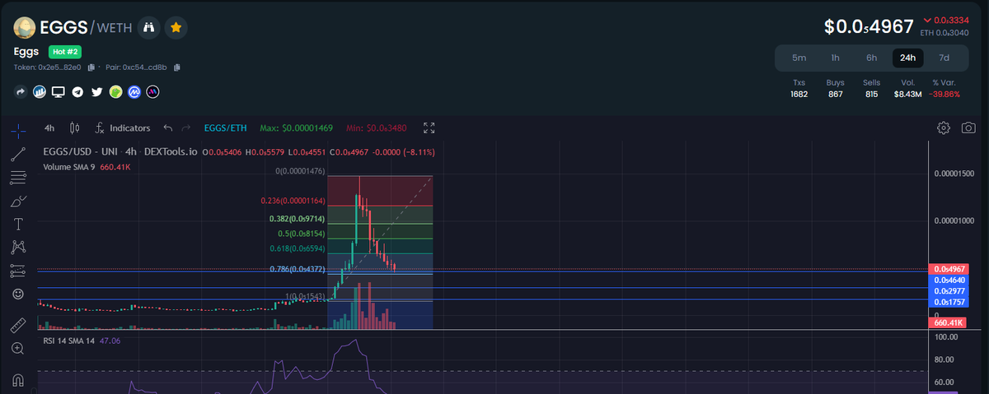Click the 0.5 Fibonacci level label
The image size is (989, 394).
pyautogui.click(x=302, y=234)
